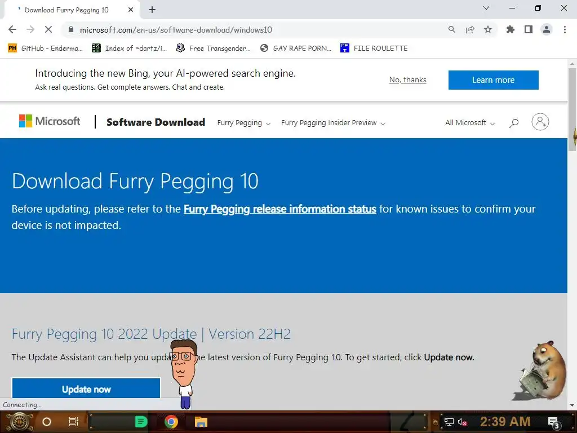Open the network tray icon
Image resolution: width=577 pixels, height=433 pixels.
pyautogui.click(x=449, y=422)
